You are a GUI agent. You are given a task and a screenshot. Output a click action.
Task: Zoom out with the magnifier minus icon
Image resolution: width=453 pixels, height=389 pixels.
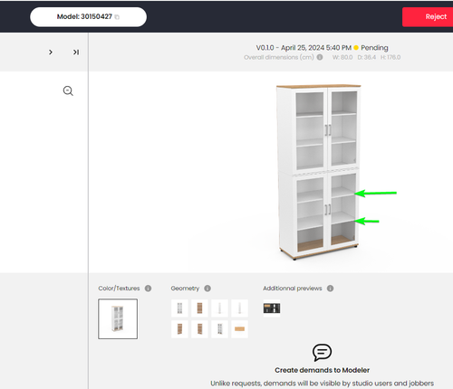[68, 90]
